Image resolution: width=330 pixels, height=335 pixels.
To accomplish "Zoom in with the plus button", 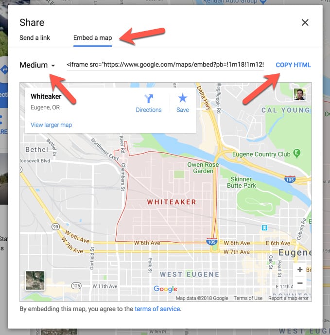I will point(300,270).
